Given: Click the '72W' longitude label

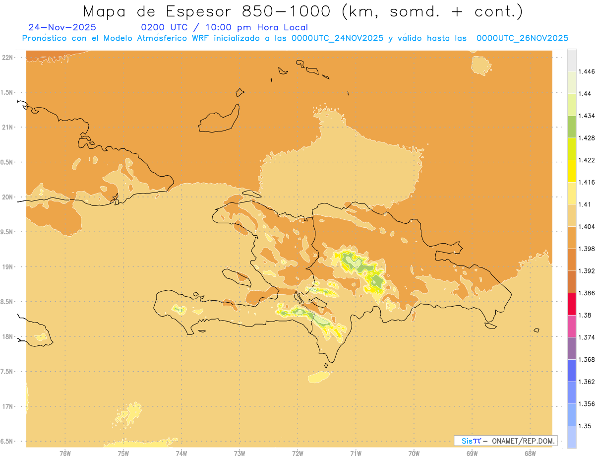Looking at the screenshot, I should pyautogui.click(x=297, y=453).
